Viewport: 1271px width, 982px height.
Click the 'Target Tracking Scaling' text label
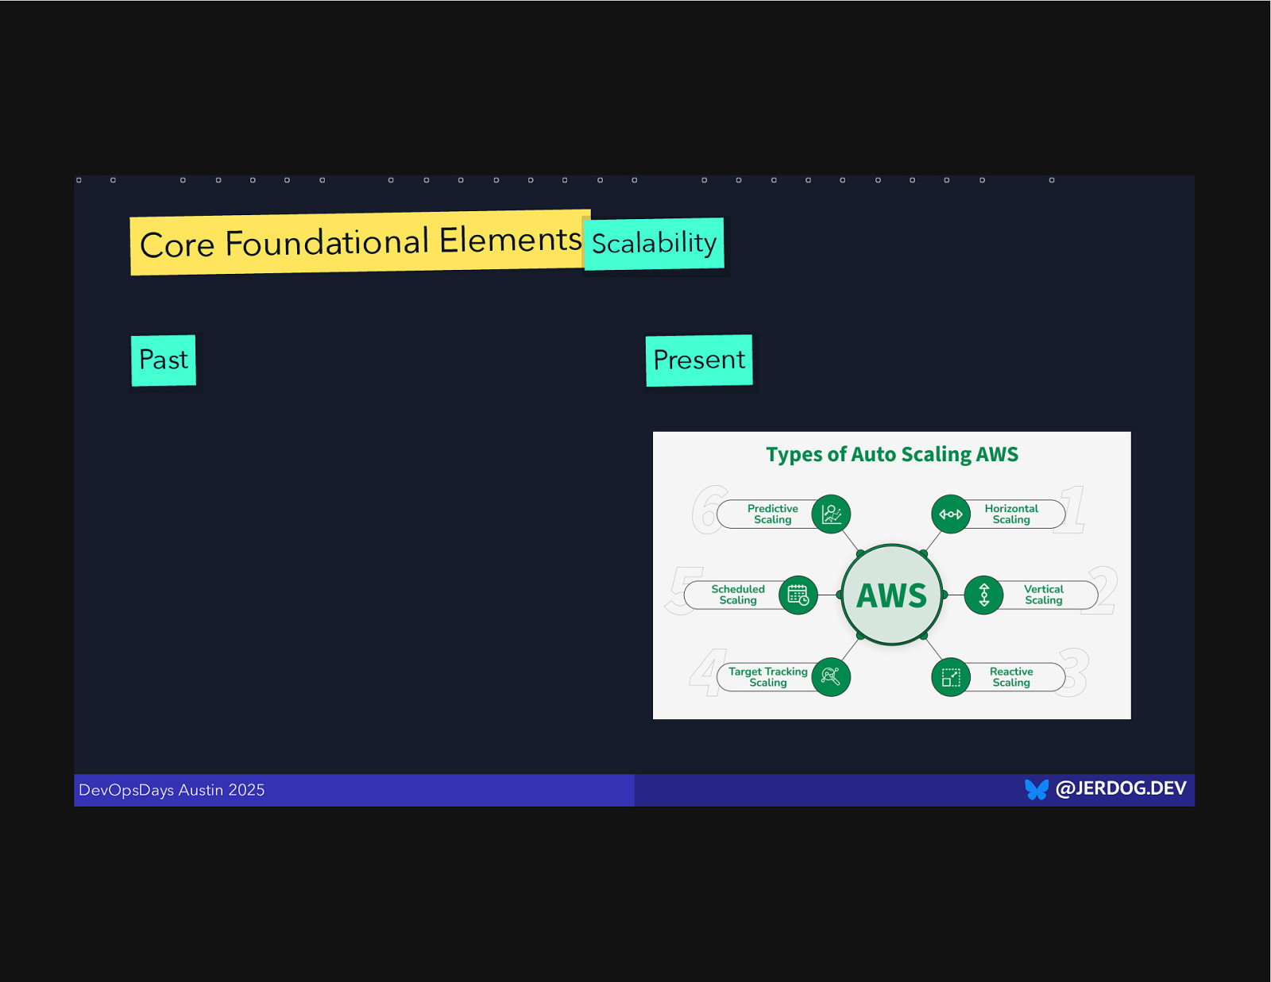(x=768, y=677)
